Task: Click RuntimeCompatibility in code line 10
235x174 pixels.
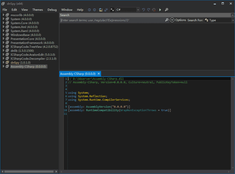Action: (x=102, y=110)
